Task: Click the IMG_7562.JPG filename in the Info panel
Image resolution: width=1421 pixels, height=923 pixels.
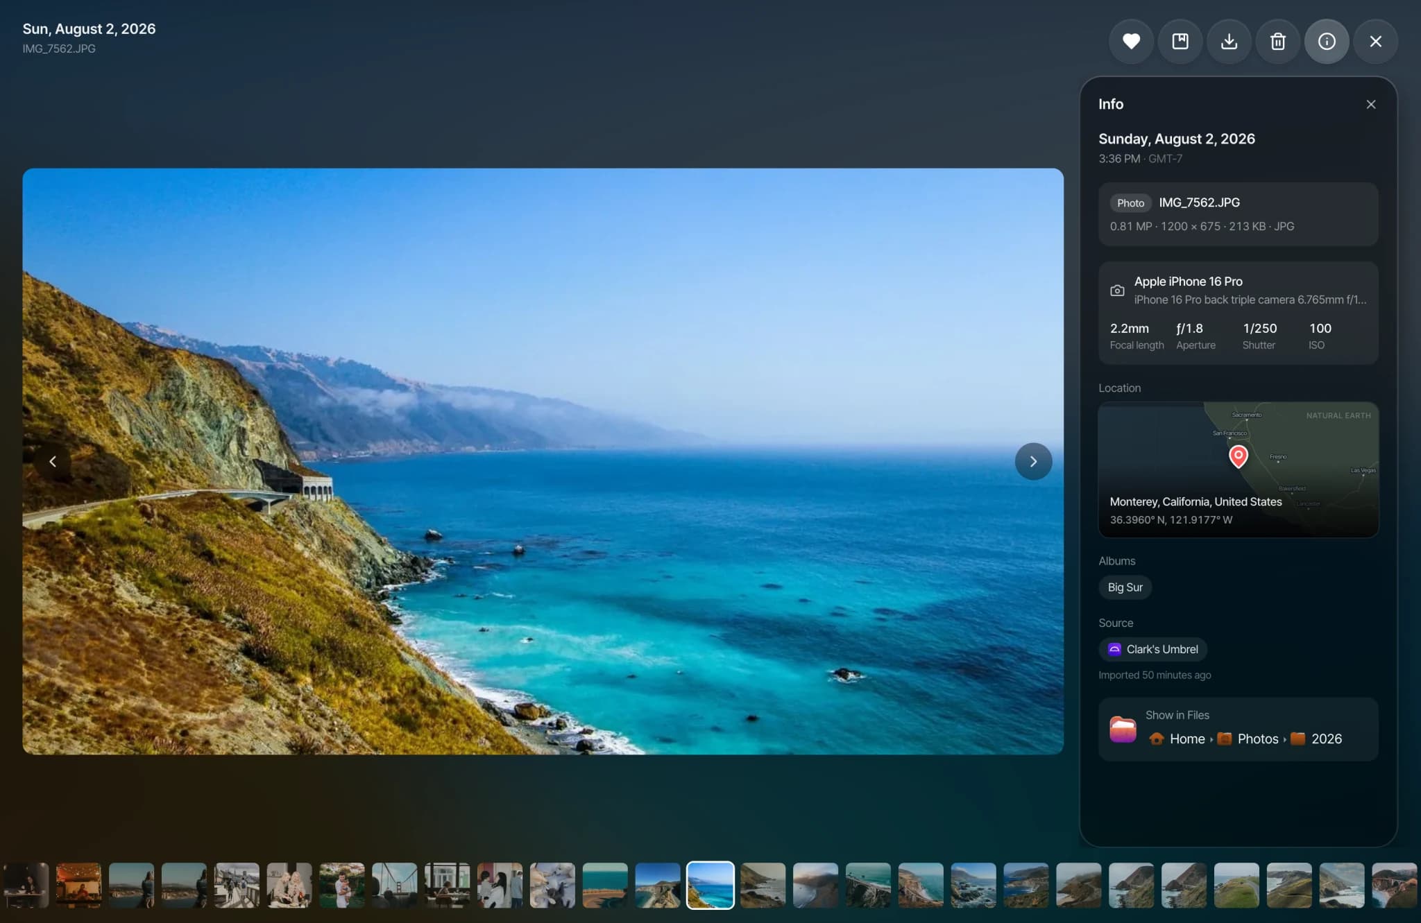Action: click(1199, 202)
